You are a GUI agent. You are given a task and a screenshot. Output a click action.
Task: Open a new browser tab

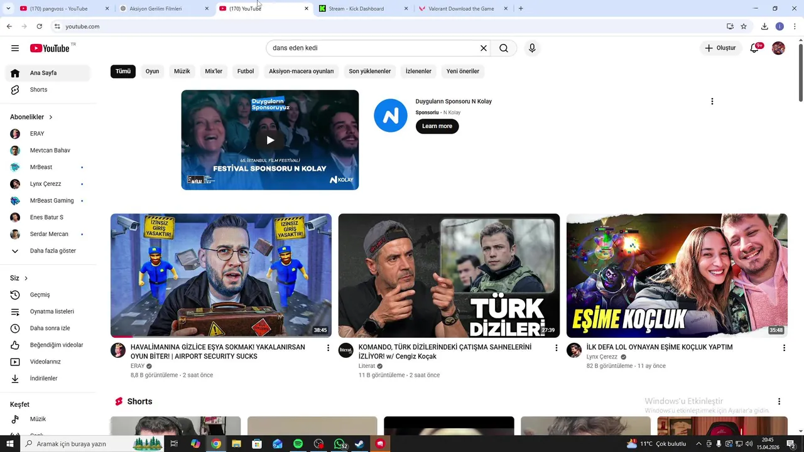coord(520,9)
